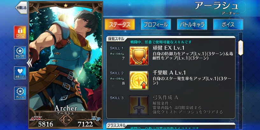
Task: Tap the 頑健 EX shield skill icon
Action: 139,55
